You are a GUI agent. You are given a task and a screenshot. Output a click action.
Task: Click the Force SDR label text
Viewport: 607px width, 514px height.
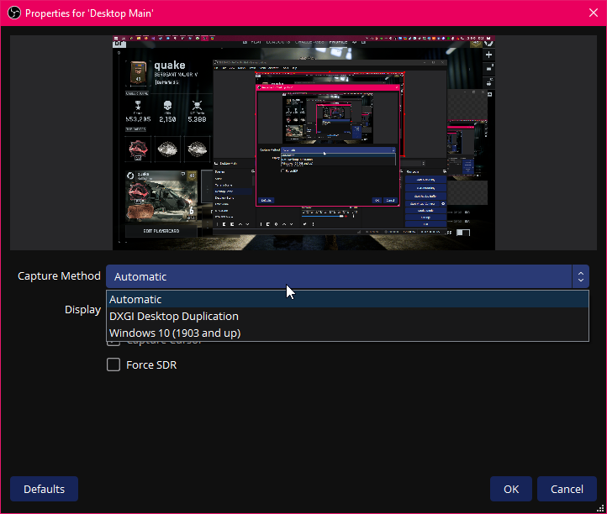coord(151,365)
